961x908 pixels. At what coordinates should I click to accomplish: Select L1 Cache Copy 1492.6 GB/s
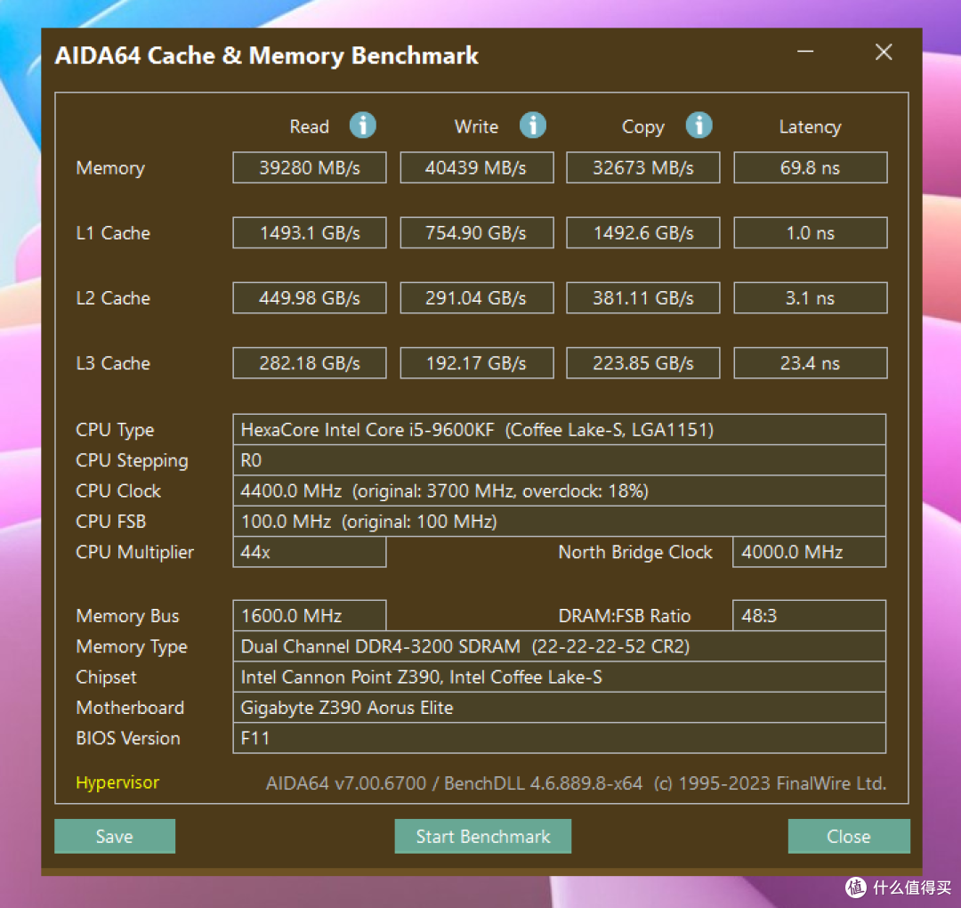[643, 232]
